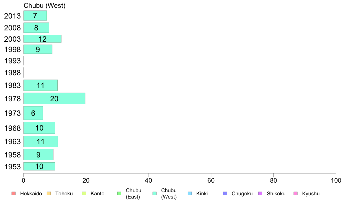Click the Shikoku legend color swatch

point(260,193)
